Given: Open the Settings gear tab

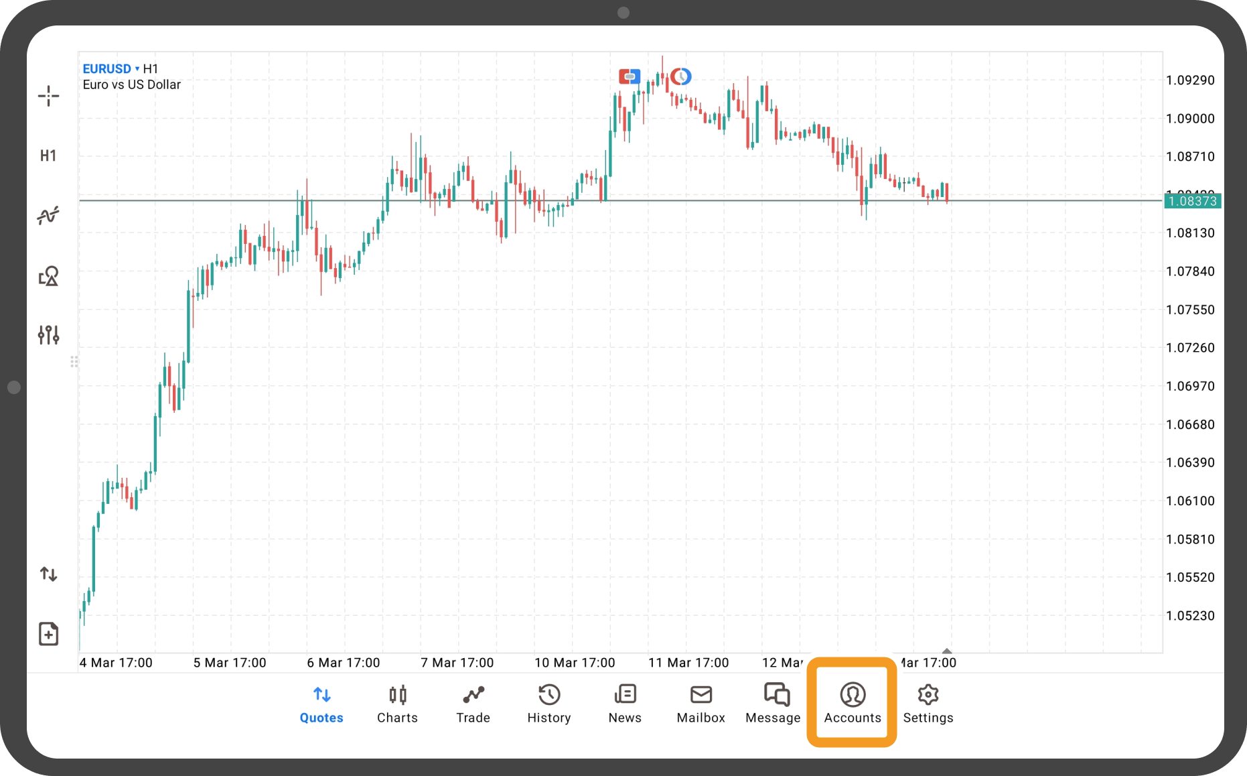Looking at the screenshot, I should [928, 704].
